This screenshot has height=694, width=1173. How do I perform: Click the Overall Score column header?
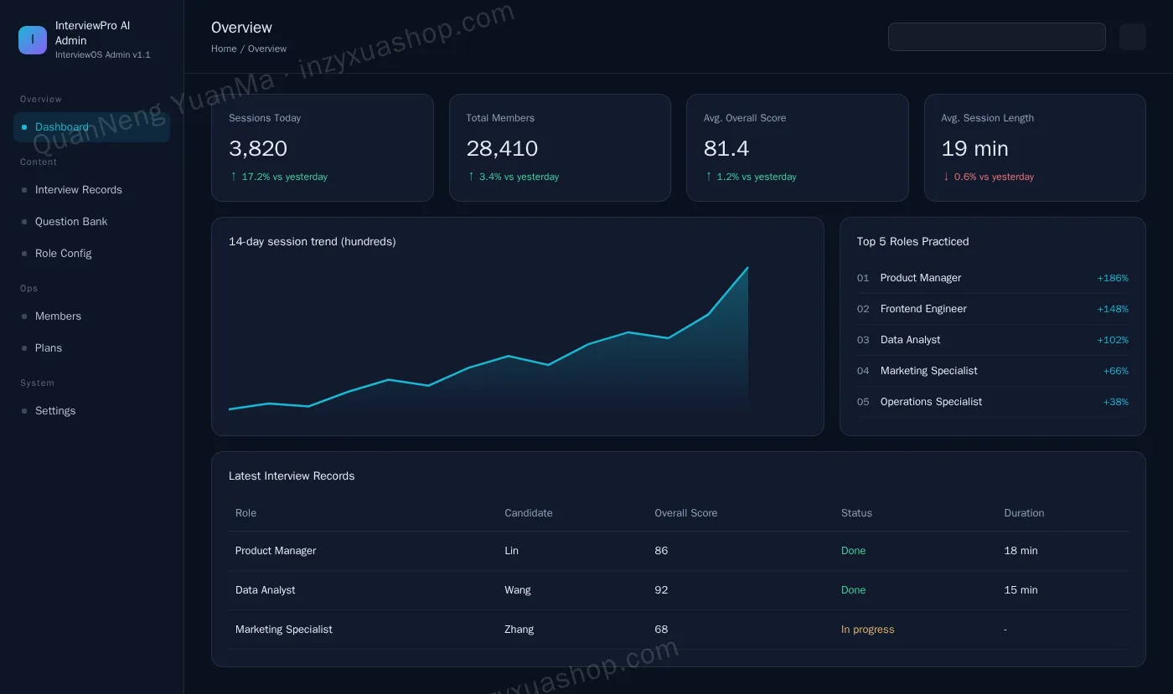[685, 513]
